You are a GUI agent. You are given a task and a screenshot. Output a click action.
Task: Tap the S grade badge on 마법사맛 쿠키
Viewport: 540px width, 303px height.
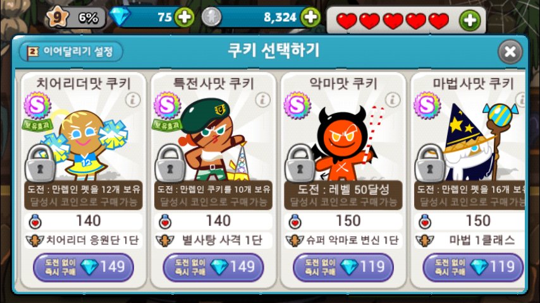(426, 105)
